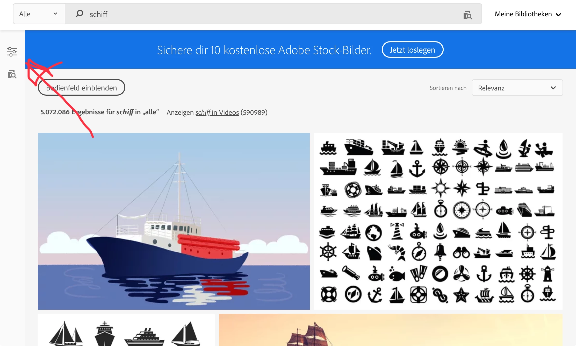Open the schiff in Videos link
Image resolution: width=576 pixels, height=346 pixels.
click(217, 112)
